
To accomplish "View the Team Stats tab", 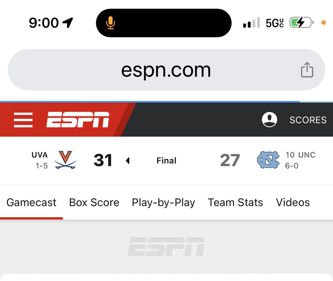I will pos(235,203).
